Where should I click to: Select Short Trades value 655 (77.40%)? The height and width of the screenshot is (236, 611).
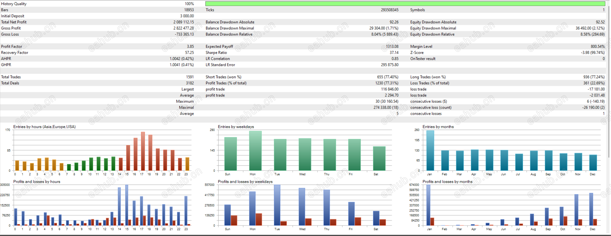point(388,77)
